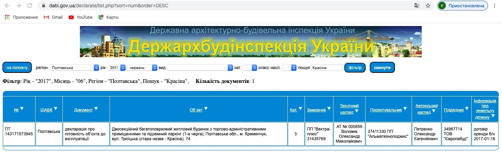Click the sort arrow next to ІДАБК
Viewport: 502px width, 152px height.
tap(55, 109)
